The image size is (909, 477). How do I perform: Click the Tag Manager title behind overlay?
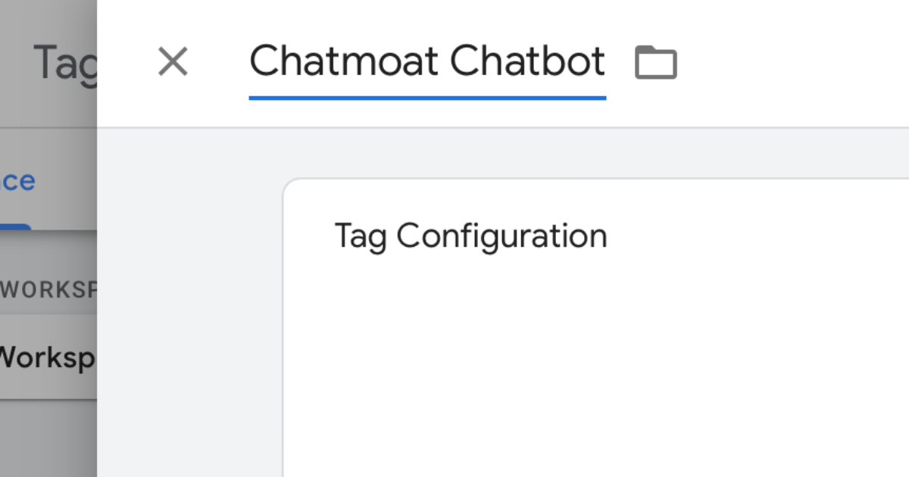[65, 62]
